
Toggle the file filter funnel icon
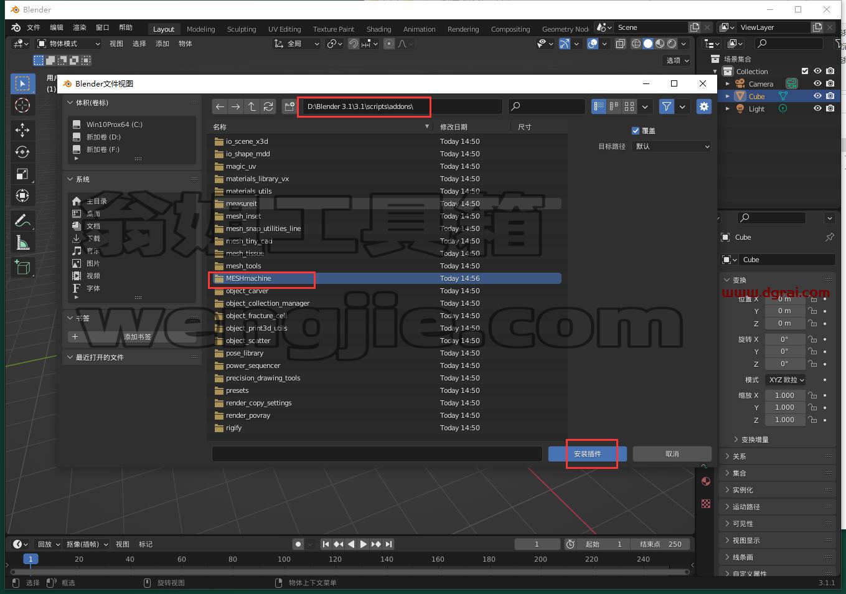tap(667, 106)
